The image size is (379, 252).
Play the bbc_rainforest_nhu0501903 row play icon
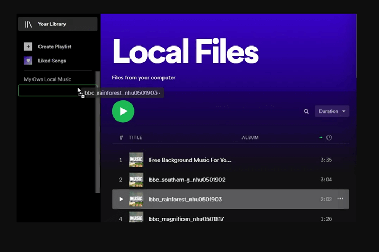click(121, 199)
